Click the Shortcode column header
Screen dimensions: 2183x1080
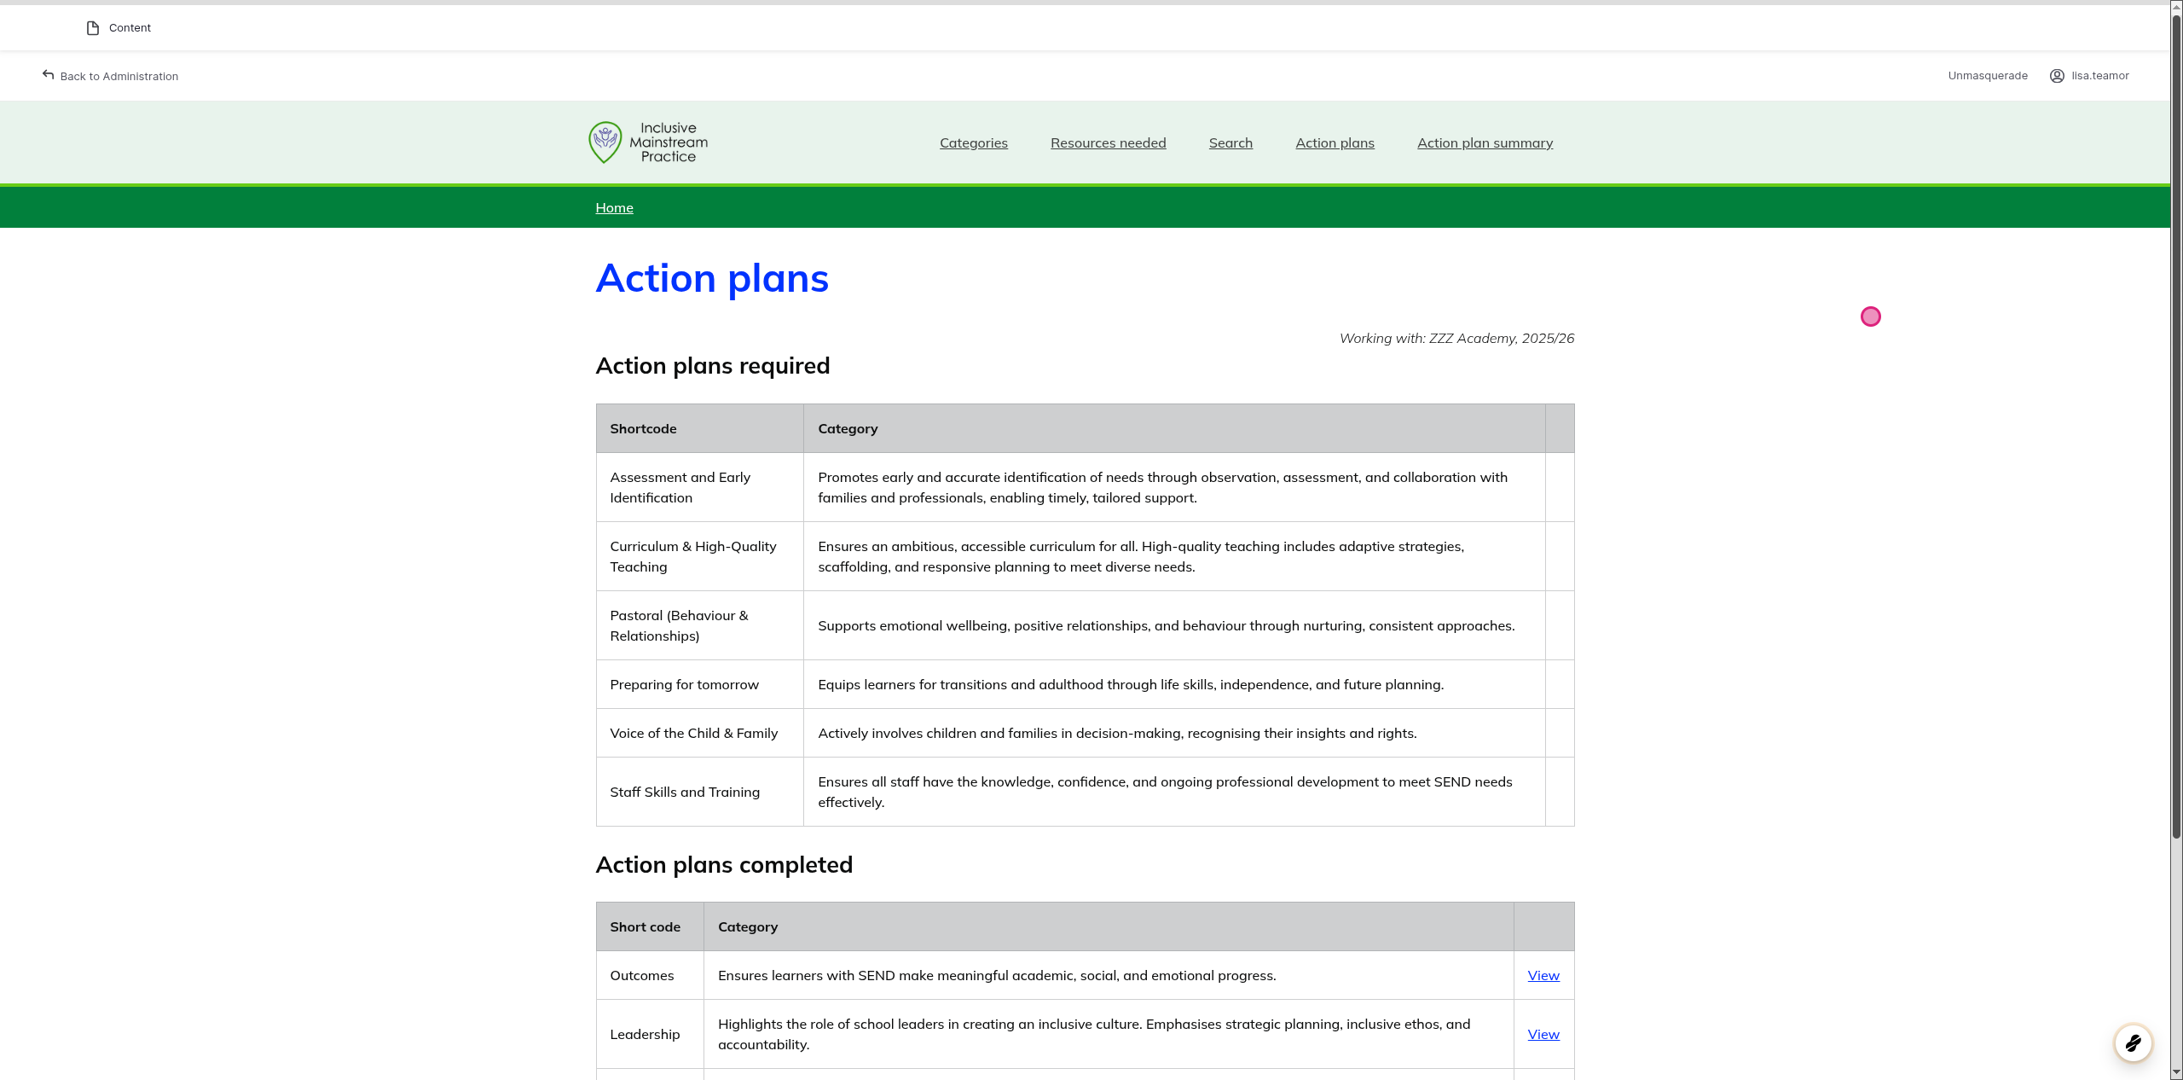[x=700, y=429]
